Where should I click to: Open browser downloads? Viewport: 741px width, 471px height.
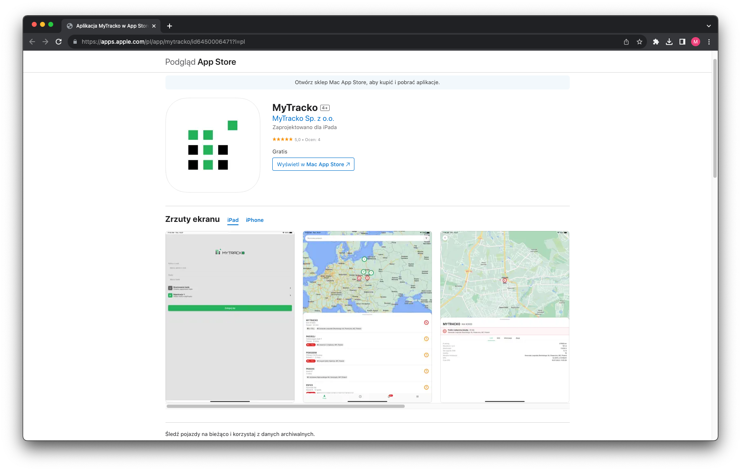click(669, 42)
